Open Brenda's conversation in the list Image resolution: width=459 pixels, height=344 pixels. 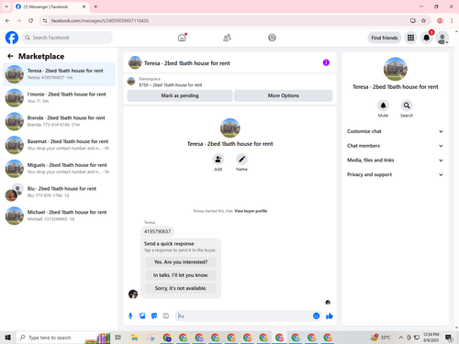59,121
